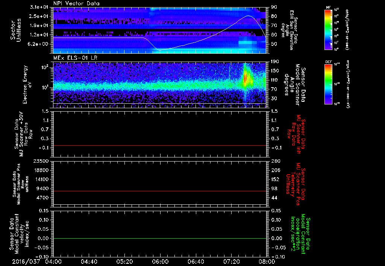Click the "04:40" time axis label

89,261
